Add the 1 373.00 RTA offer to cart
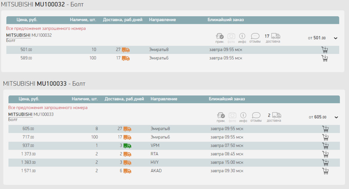 pos(325,154)
